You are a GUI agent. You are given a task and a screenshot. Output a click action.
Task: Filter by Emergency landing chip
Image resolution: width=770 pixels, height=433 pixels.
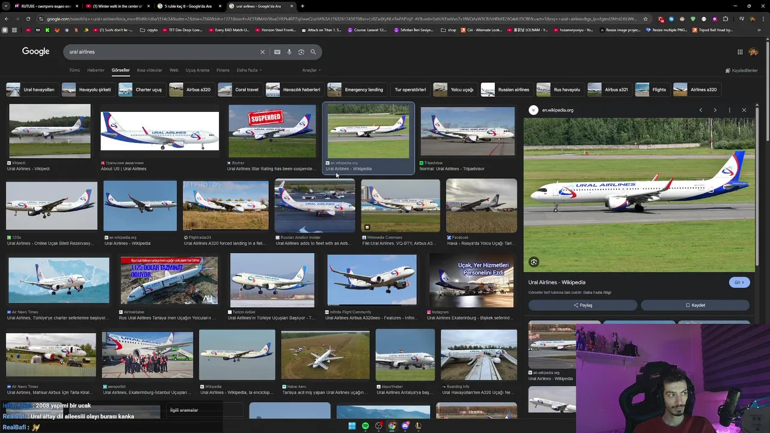(x=356, y=90)
